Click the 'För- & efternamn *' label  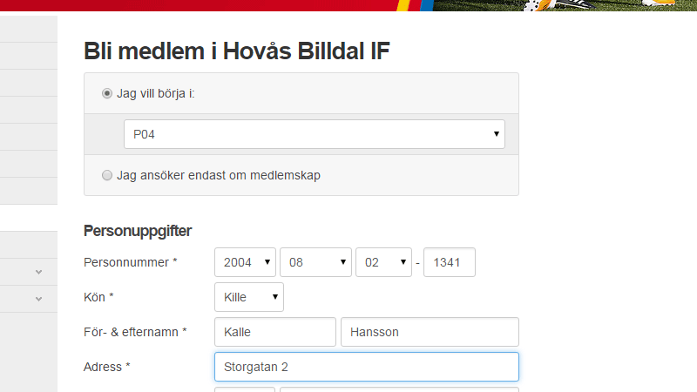[135, 332]
